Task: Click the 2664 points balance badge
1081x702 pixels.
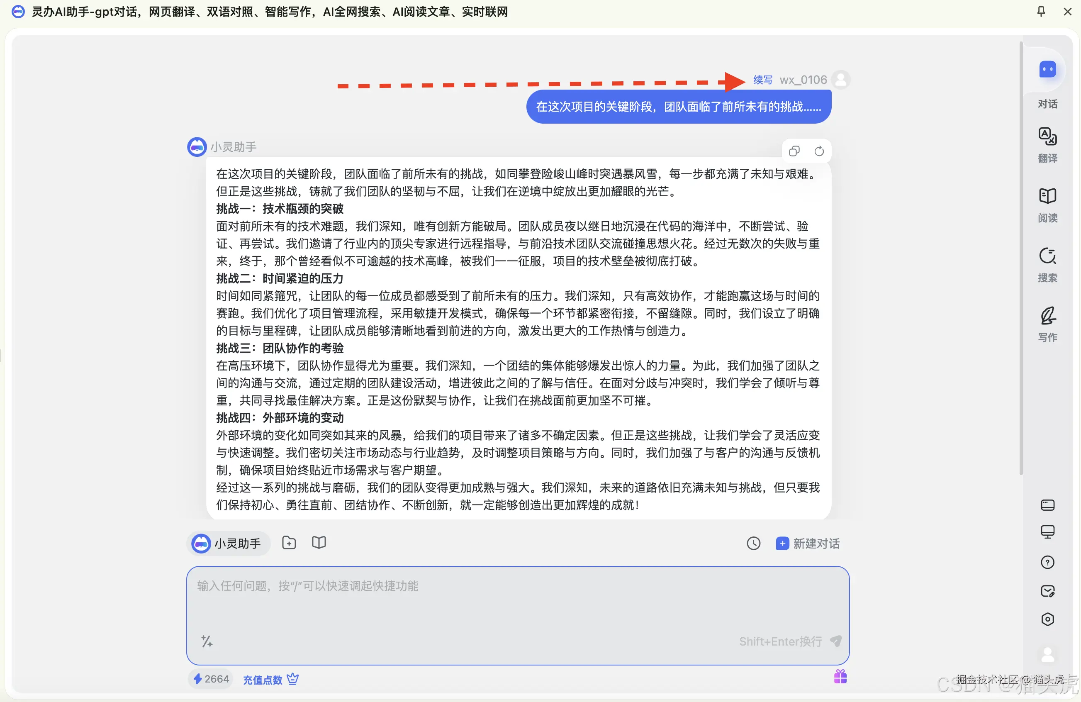Action: tap(211, 679)
